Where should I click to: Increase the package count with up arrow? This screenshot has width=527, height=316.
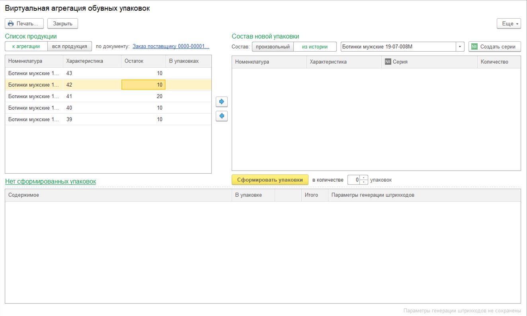[364, 178]
